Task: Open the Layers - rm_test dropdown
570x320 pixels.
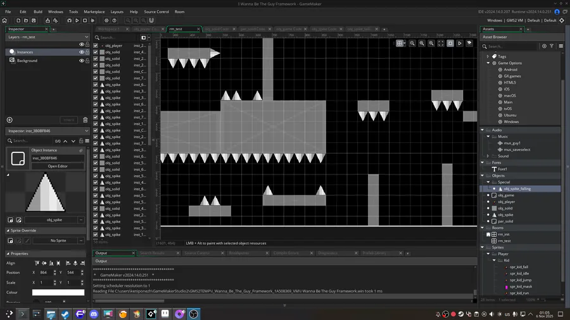Action: click(47, 37)
